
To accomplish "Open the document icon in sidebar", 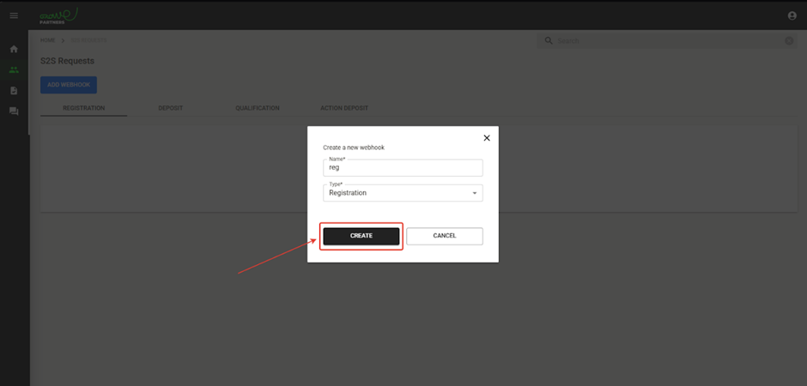I will [x=14, y=90].
